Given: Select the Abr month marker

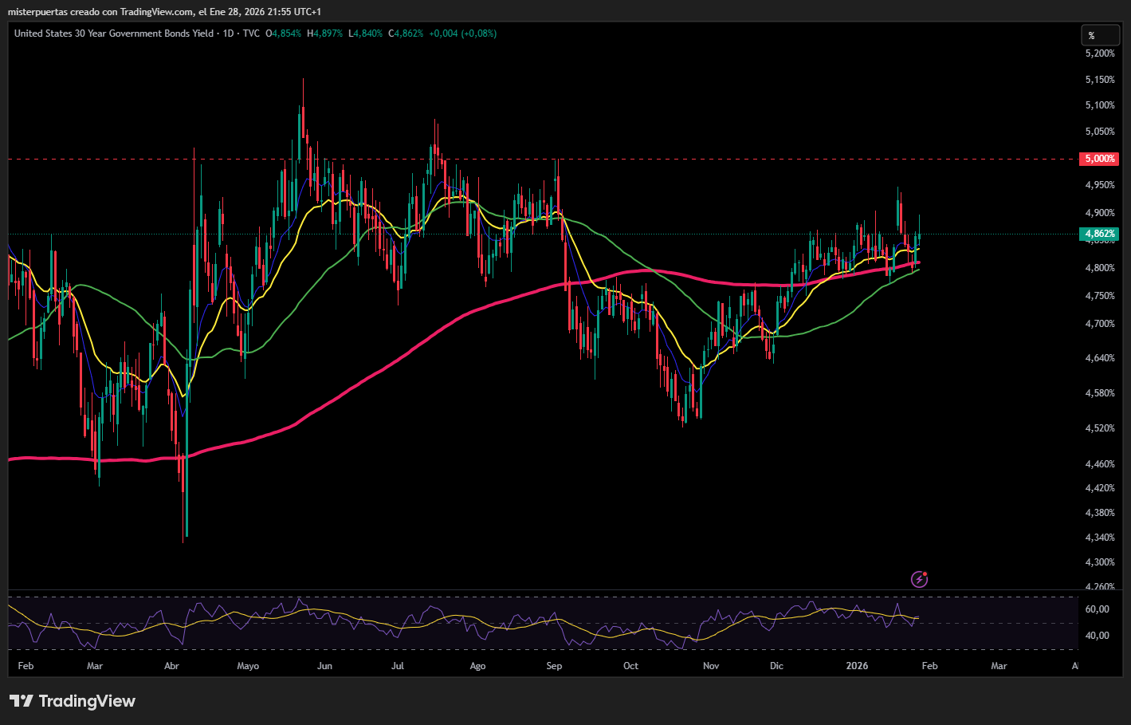Looking at the screenshot, I should 171,666.
